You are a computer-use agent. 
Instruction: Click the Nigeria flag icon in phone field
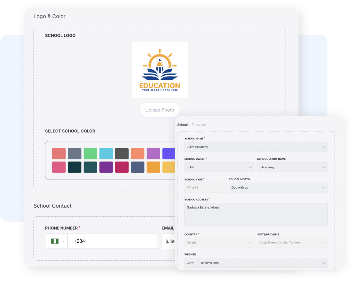pos(54,241)
